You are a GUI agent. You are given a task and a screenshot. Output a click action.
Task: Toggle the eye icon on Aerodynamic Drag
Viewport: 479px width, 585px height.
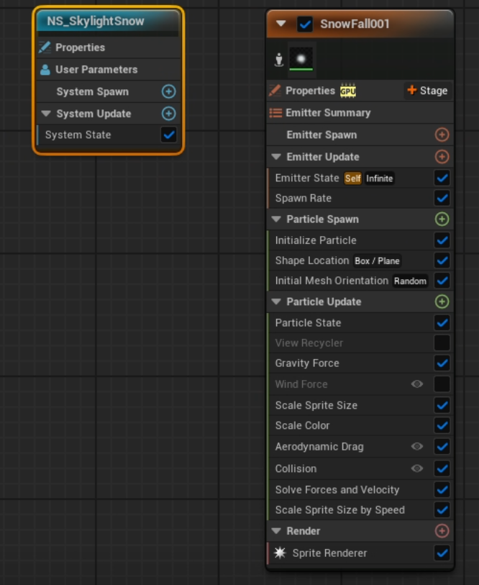(x=417, y=447)
